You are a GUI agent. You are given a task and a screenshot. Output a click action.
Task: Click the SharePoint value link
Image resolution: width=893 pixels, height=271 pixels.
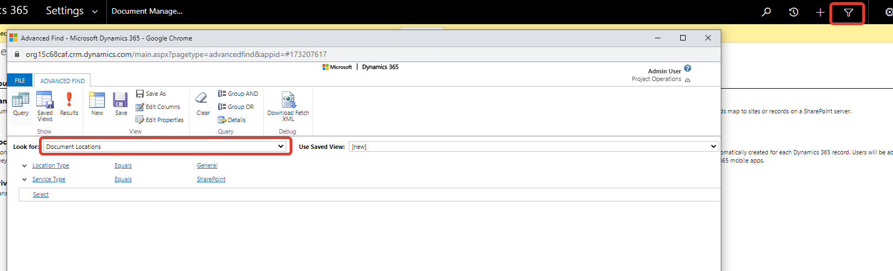point(211,179)
